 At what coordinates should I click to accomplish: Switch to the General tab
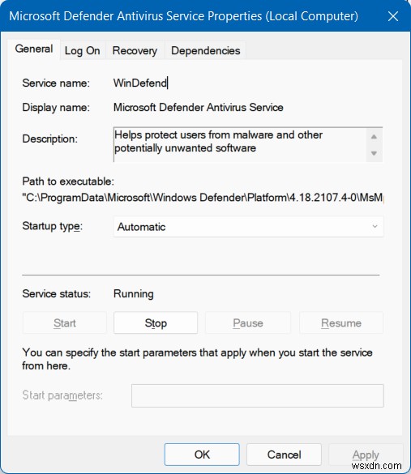click(x=34, y=49)
